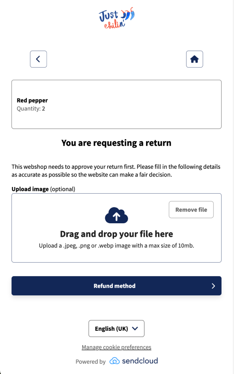This screenshot has height=374, width=234.
Task: Select the Red pepper order item card
Action: 116,104
